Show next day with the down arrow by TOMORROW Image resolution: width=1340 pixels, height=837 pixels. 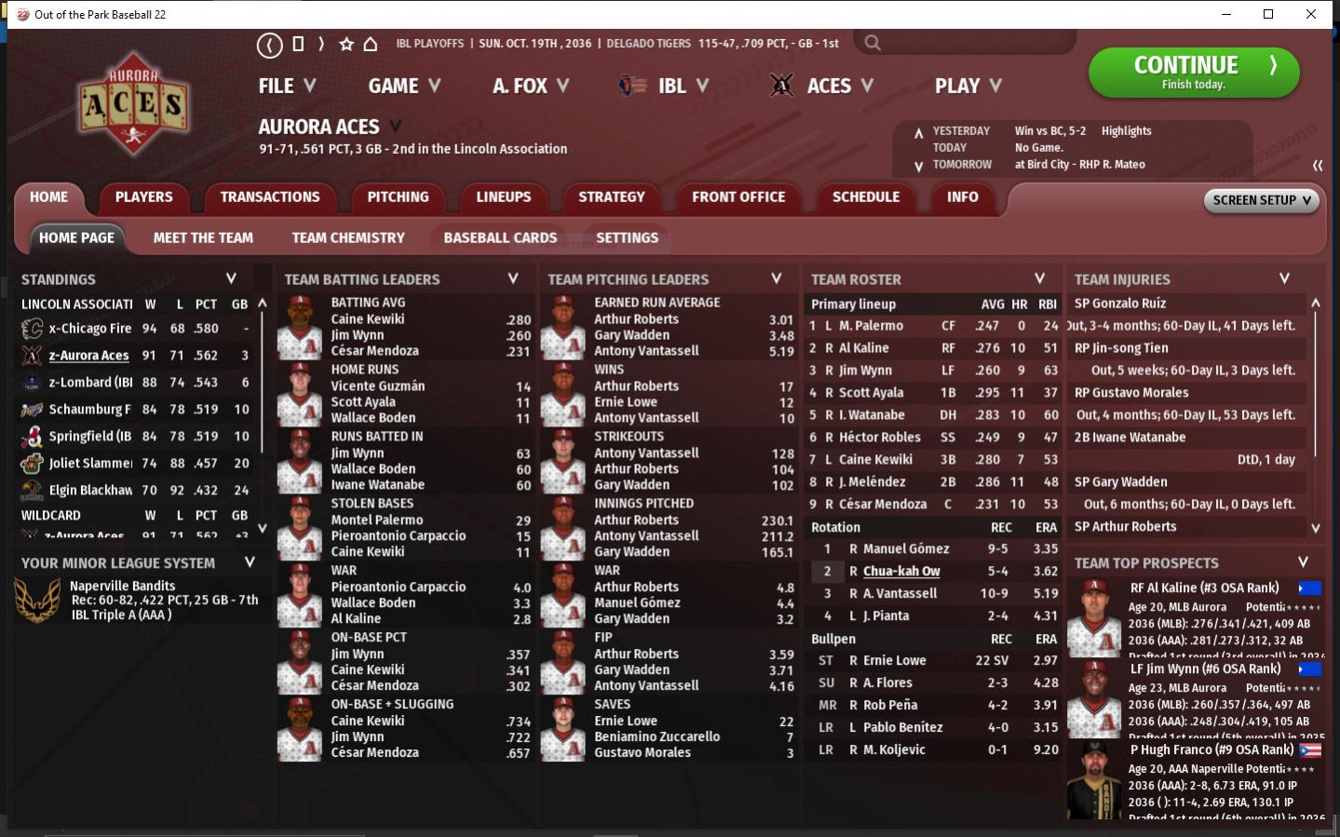[918, 166]
